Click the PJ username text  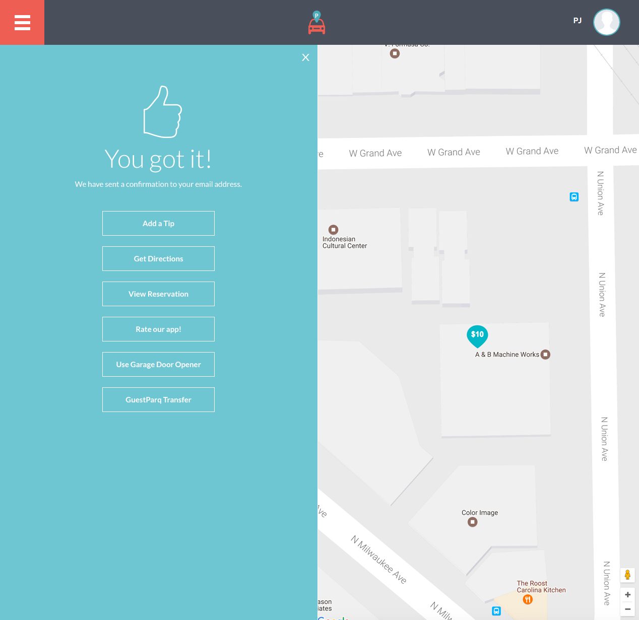[x=578, y=21]
